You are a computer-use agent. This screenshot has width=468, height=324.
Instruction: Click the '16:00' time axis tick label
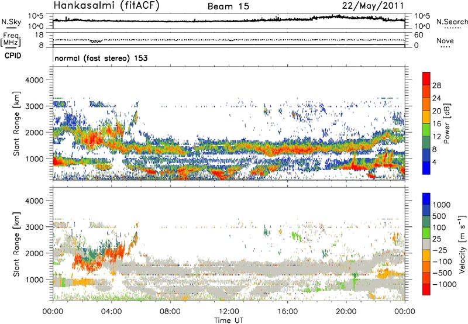[287, 312]
